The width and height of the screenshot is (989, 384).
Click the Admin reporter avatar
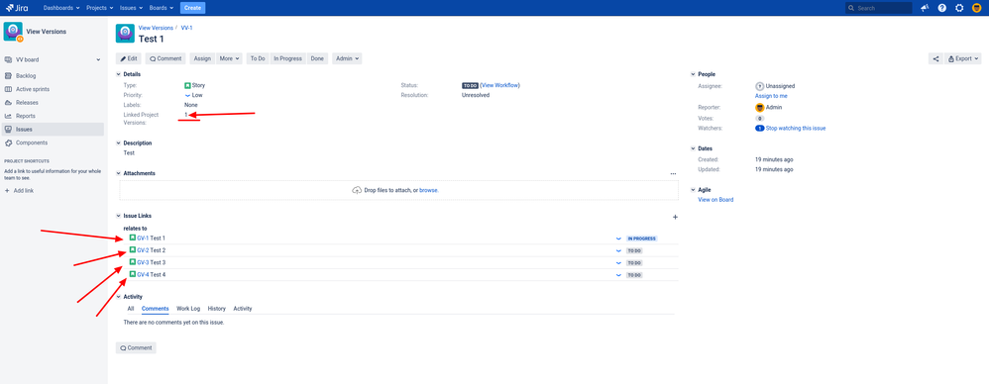pyautogui.click(x=759, y=107)
